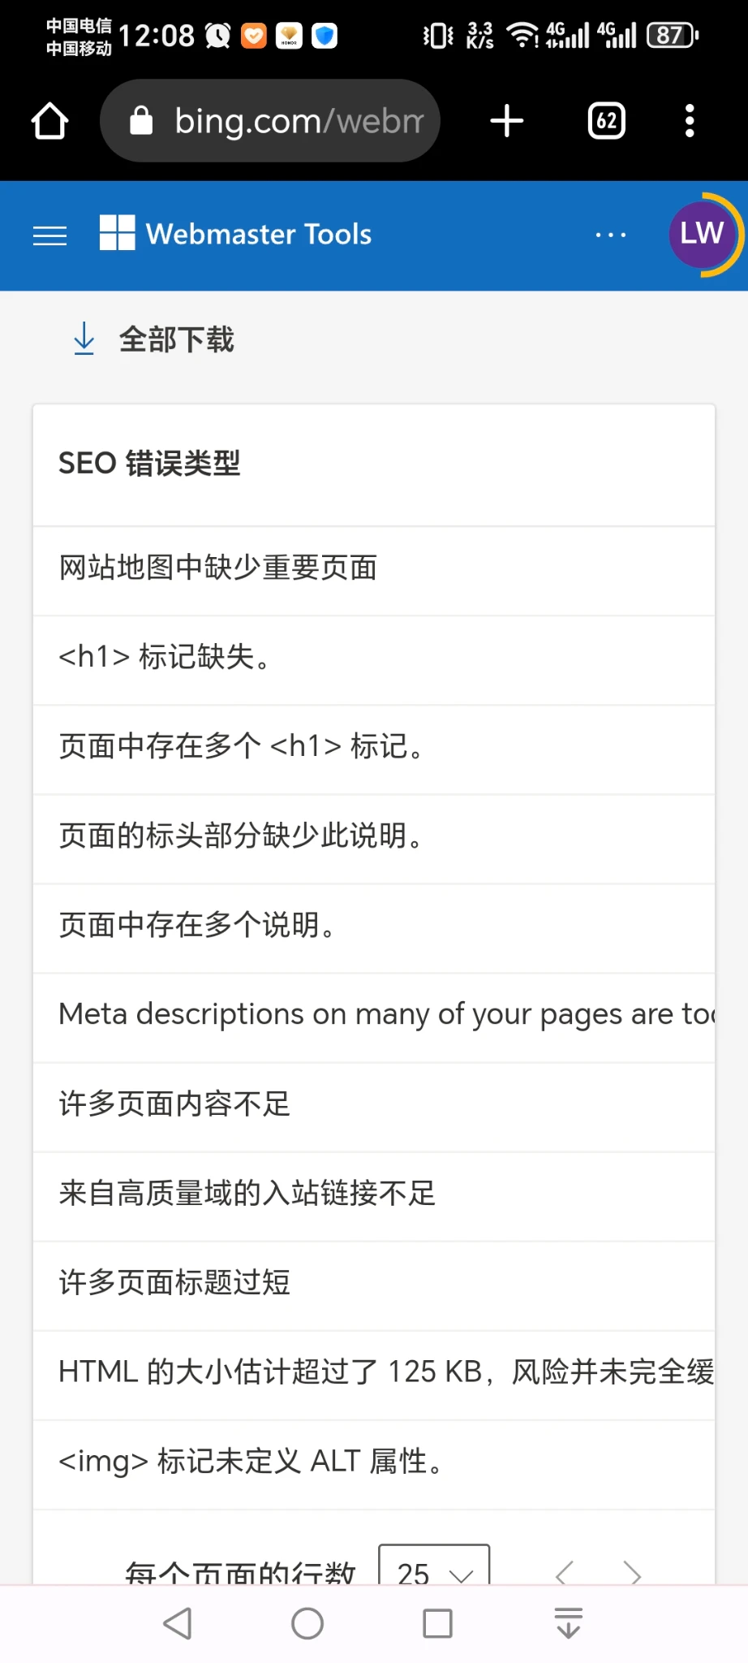Tap the browser home icon

pyautogui.click(x=49, y=121)
